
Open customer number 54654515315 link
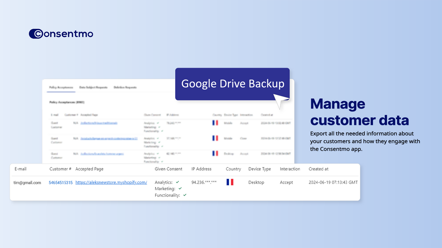coord(61,183)
